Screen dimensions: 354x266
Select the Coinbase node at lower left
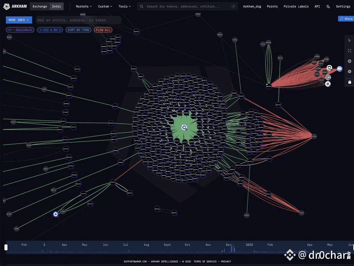coord(56,214)
